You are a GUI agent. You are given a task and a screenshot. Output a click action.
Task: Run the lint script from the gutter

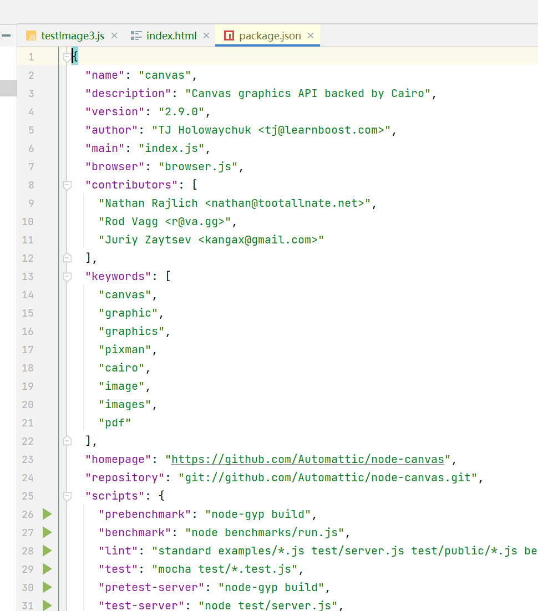(48, 551)
